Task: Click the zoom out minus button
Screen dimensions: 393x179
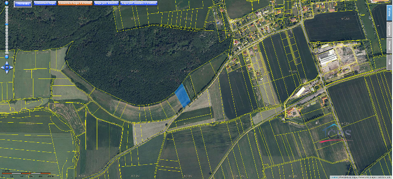Action: pyautogui.click(x=7, y=57)
